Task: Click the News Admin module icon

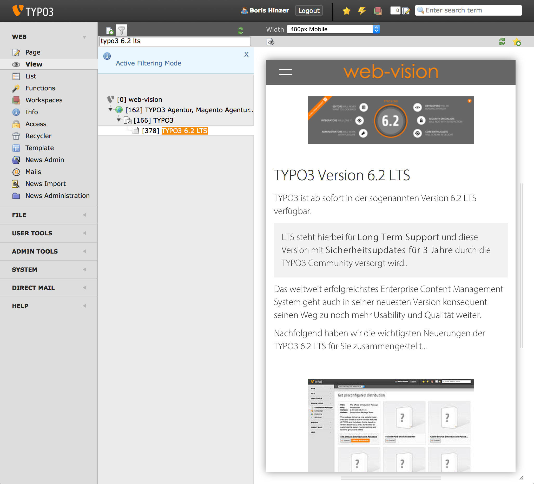Action: point(16,160)
